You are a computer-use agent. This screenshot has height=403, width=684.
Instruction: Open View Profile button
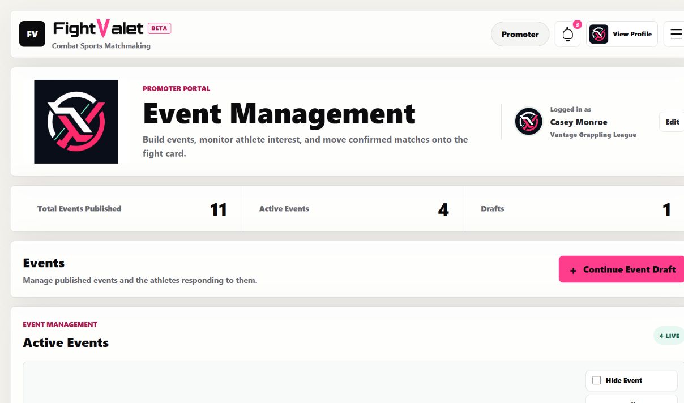pos(622,34)
